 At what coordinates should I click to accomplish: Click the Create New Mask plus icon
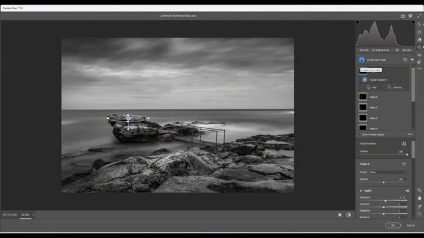click(x=362, y=59)
